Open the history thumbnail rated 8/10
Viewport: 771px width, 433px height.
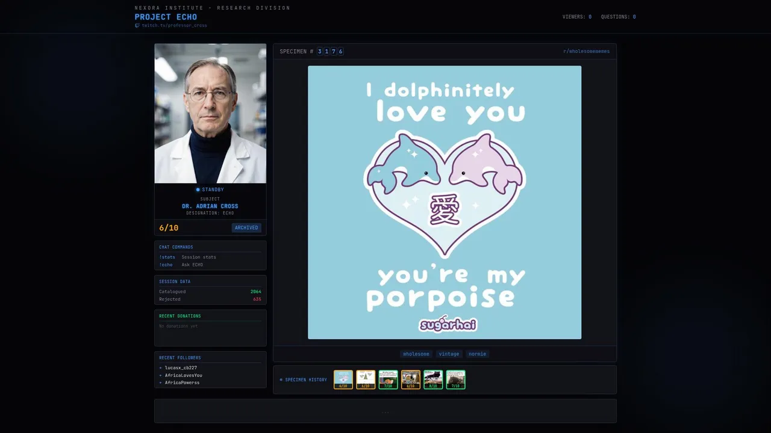(x=433, y=379)
